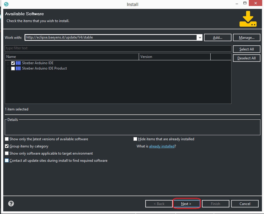Sort by the Name column header
The image size is (264, 214).
tap(72, 57)
